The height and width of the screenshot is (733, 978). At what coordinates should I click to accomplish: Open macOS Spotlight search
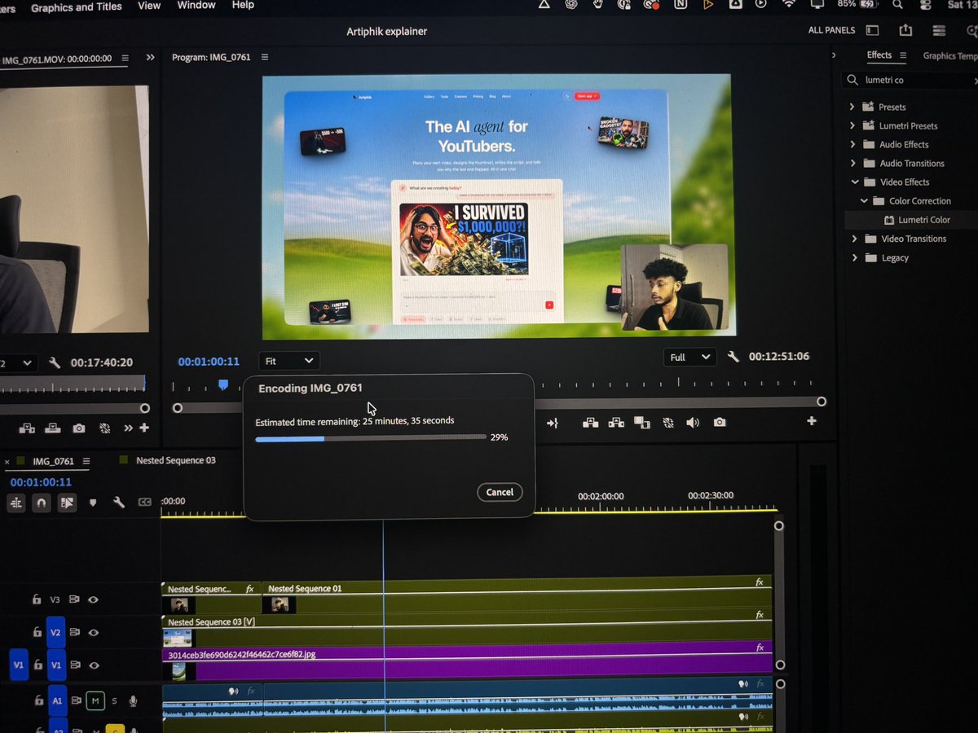(x=897, y=4)
